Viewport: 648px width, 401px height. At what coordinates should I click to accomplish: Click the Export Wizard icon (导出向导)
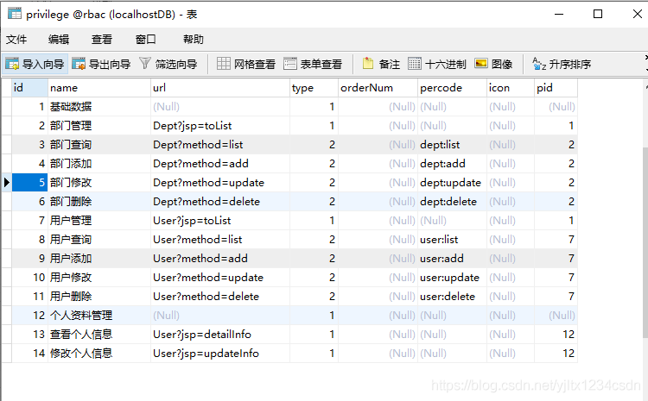(79, 64)
